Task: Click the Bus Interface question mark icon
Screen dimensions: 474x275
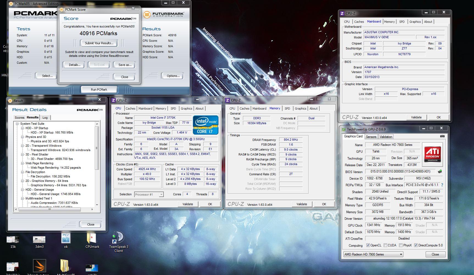Action: tap(442, 185)
